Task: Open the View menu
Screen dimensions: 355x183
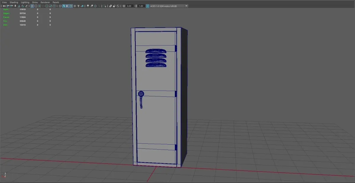Action: 4,2
